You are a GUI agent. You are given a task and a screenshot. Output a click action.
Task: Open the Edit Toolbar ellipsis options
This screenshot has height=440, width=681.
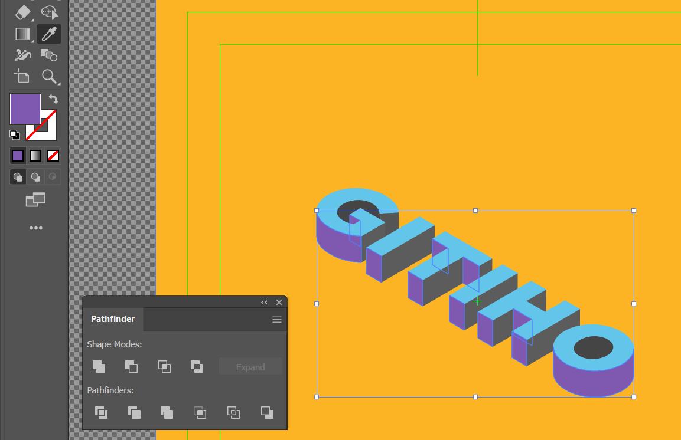point(36,228)
